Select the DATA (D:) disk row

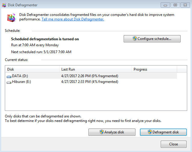20,76
